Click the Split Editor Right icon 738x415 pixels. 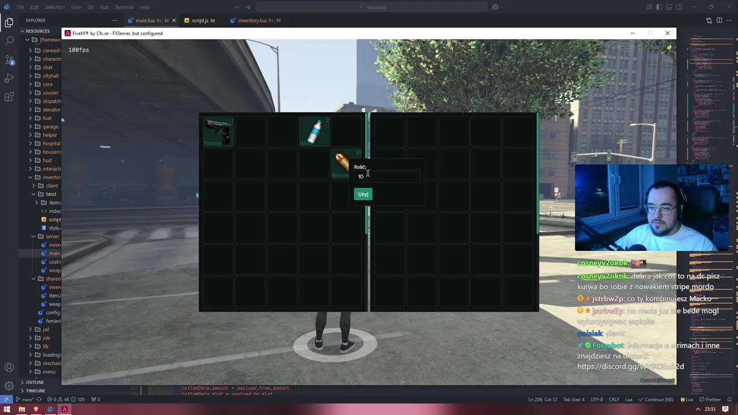click(x=719, y=20)
